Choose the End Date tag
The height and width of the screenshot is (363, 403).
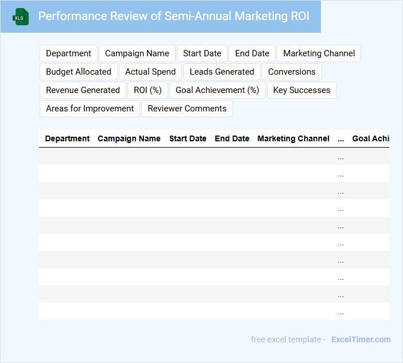tap(252, 53)
